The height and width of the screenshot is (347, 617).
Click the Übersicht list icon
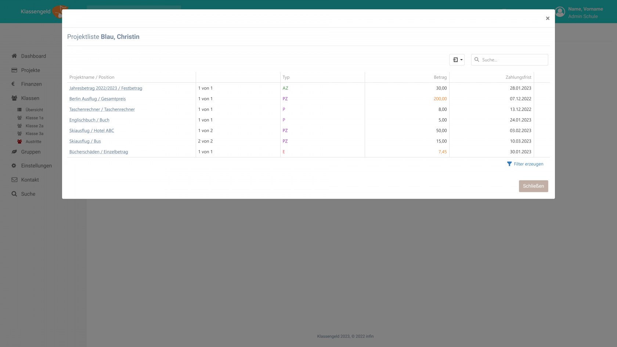click(19, 110)
